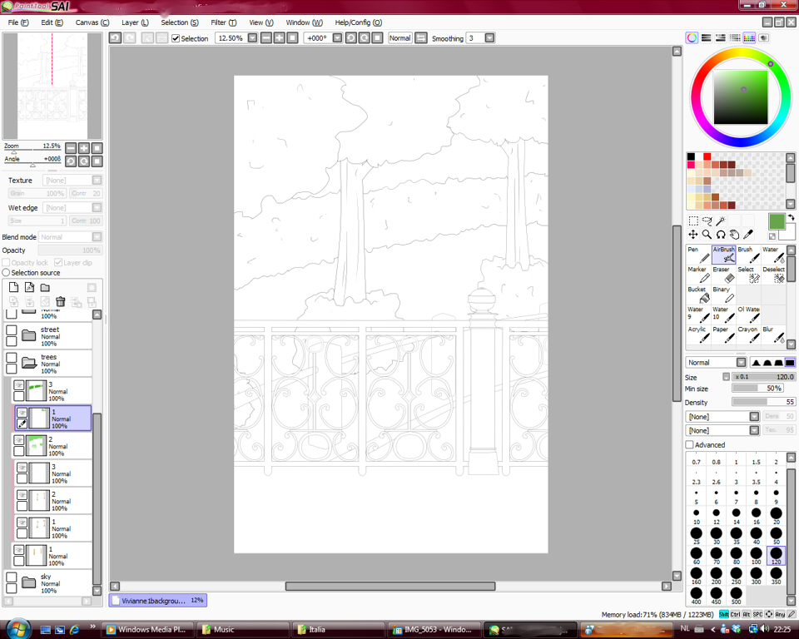799x639 pixels.
Task: Click the Move layer tool
Action: tap(693, 235)
